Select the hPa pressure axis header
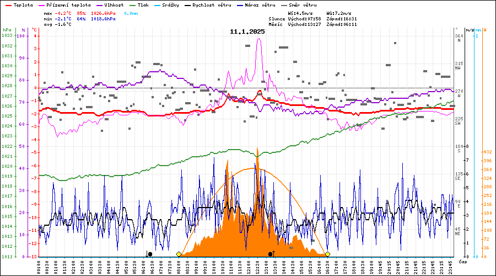The image size is (496, 276). pos(7,30)
